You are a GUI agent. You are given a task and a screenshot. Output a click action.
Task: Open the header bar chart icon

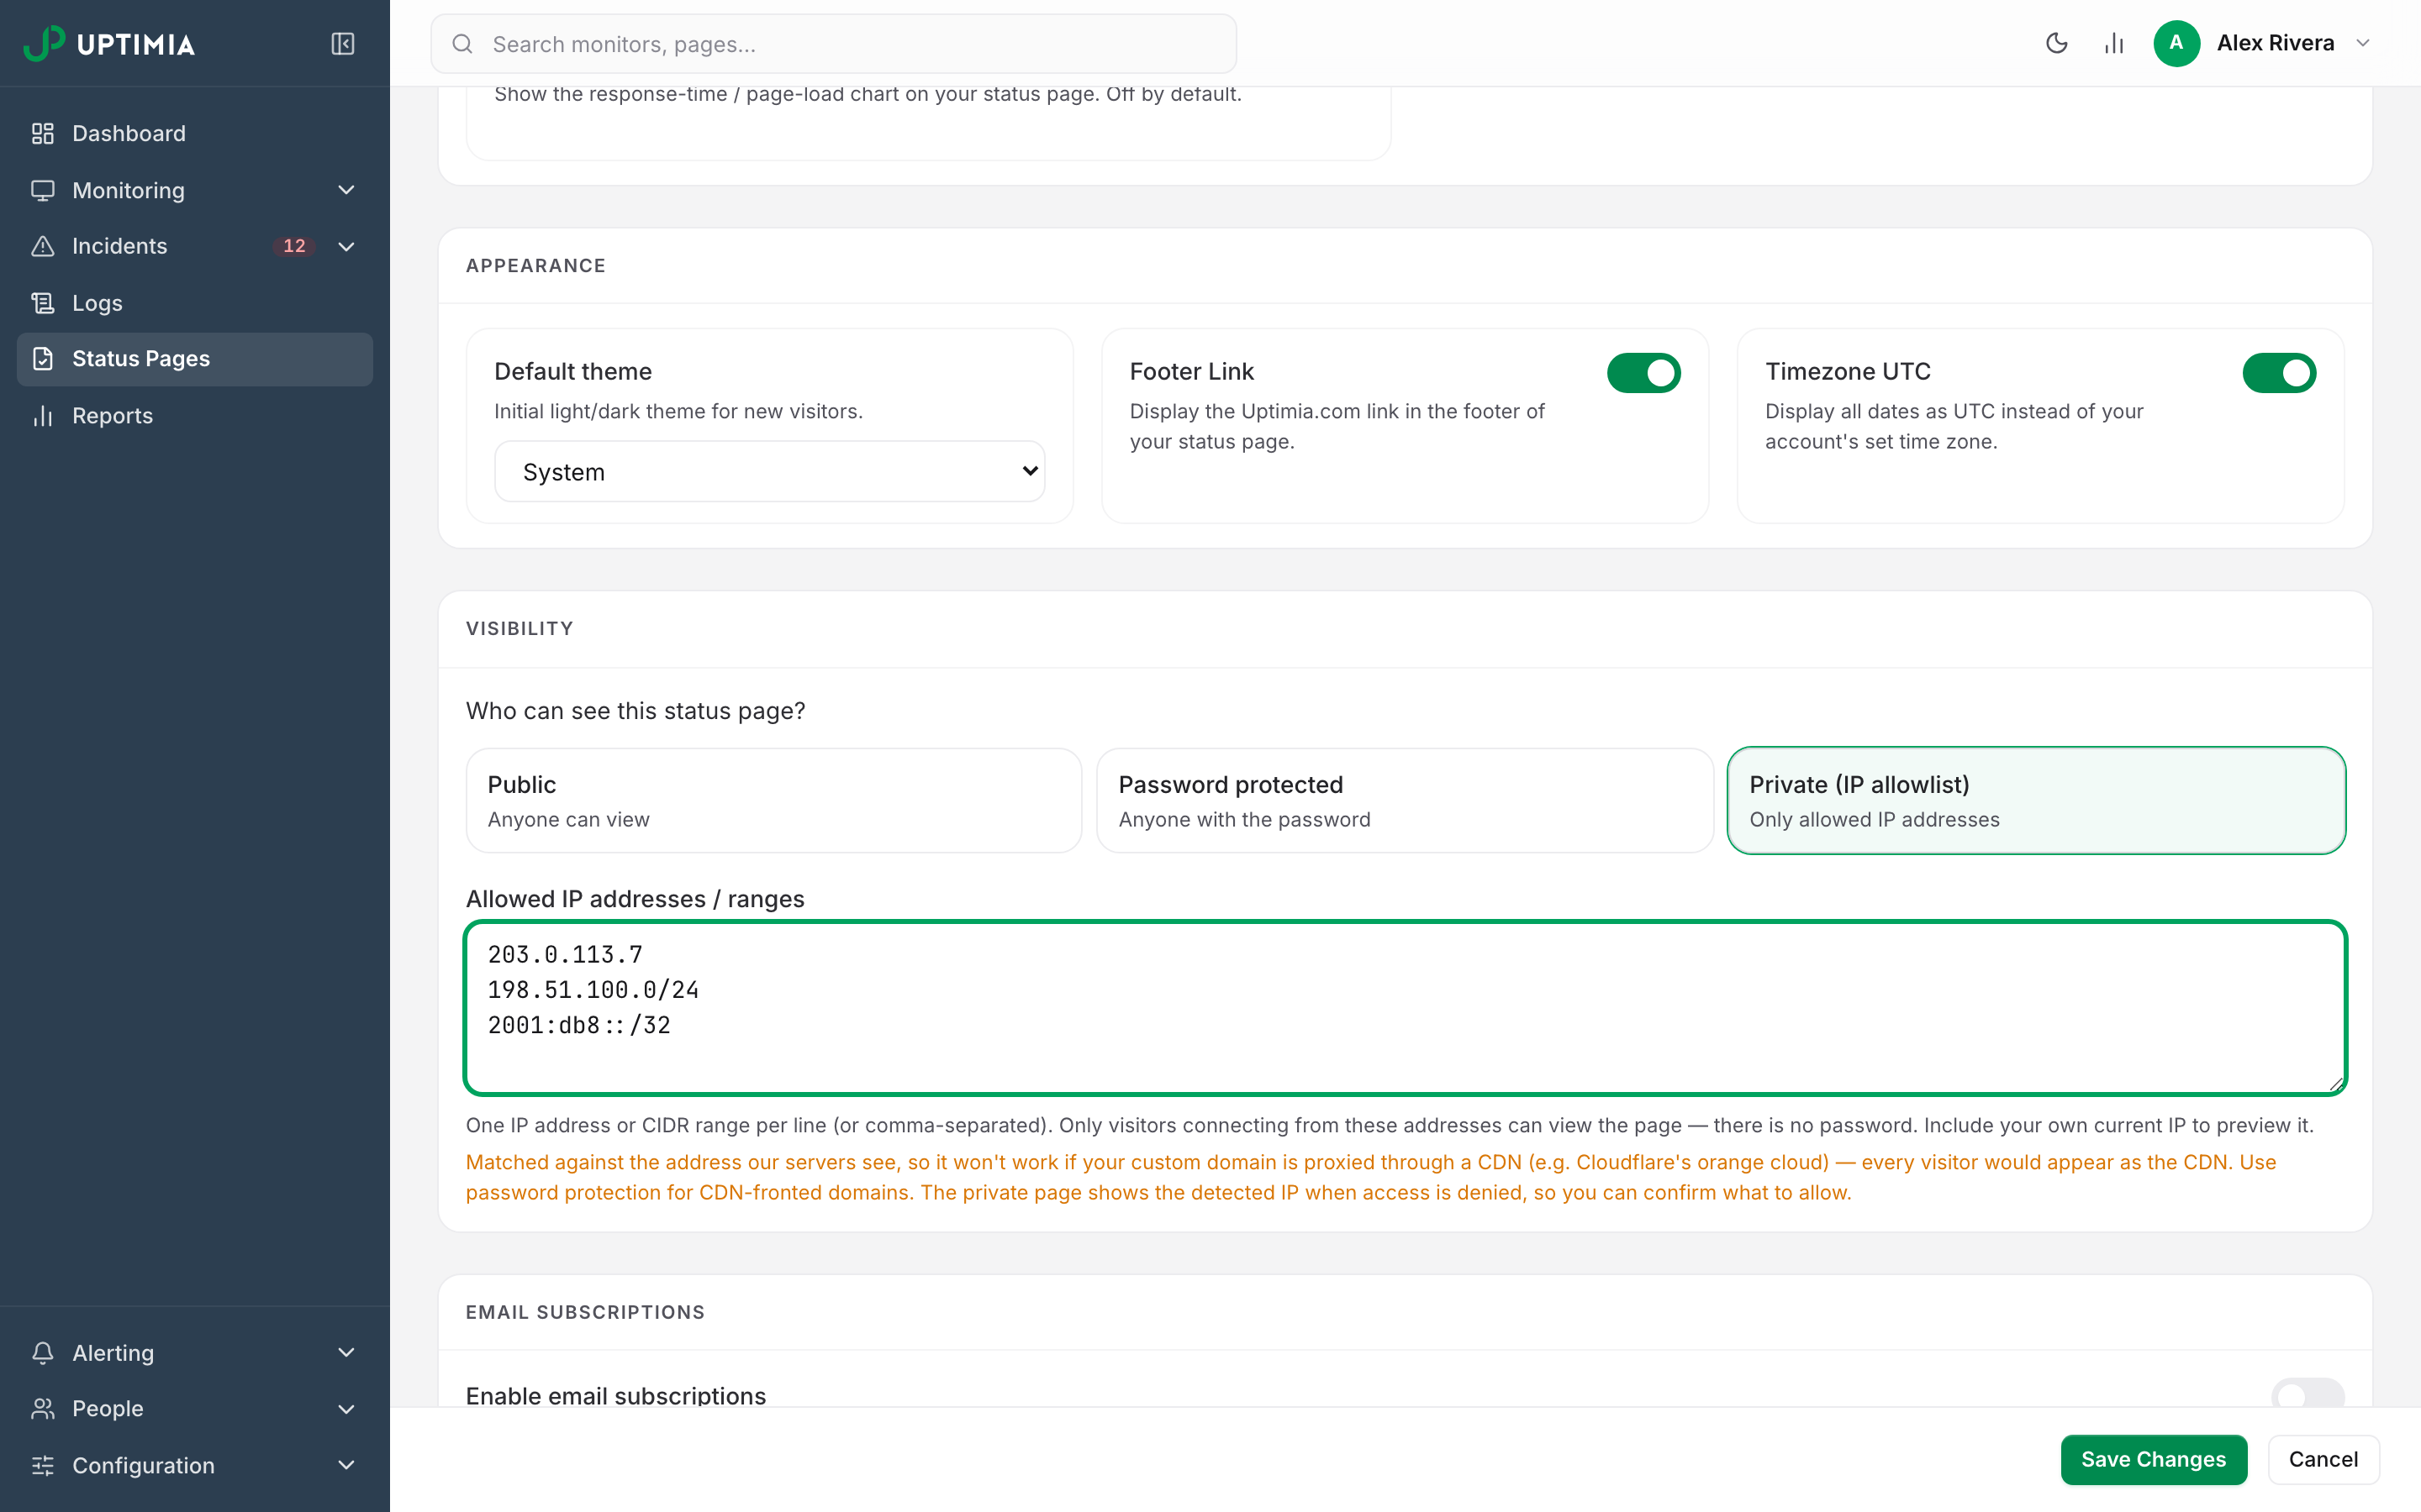pyautogui.click(x=2114, y=43)
